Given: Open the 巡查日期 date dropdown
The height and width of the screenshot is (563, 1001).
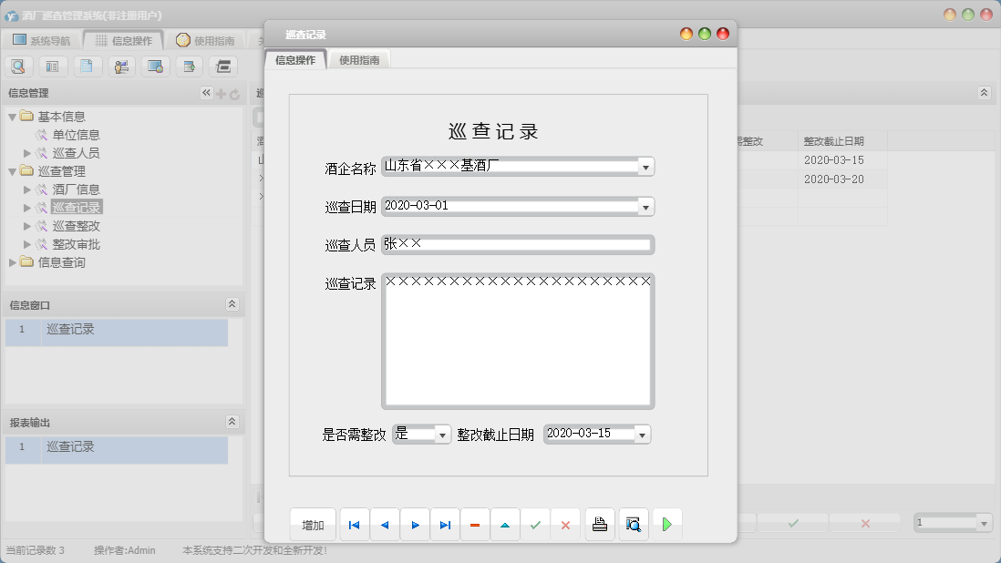Looking at the screenshot, I should (x=645, y=207).
